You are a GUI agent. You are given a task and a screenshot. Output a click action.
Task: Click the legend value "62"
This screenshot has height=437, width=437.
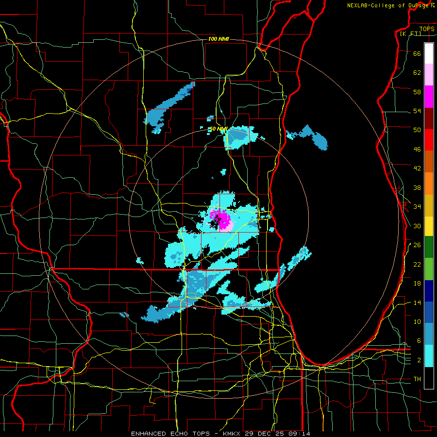[417, 73]
